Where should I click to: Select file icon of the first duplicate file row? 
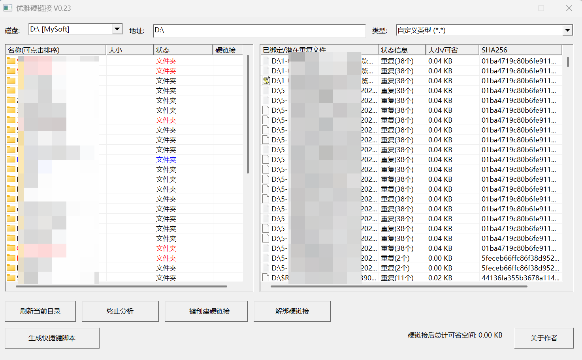(x=266, y=61)
